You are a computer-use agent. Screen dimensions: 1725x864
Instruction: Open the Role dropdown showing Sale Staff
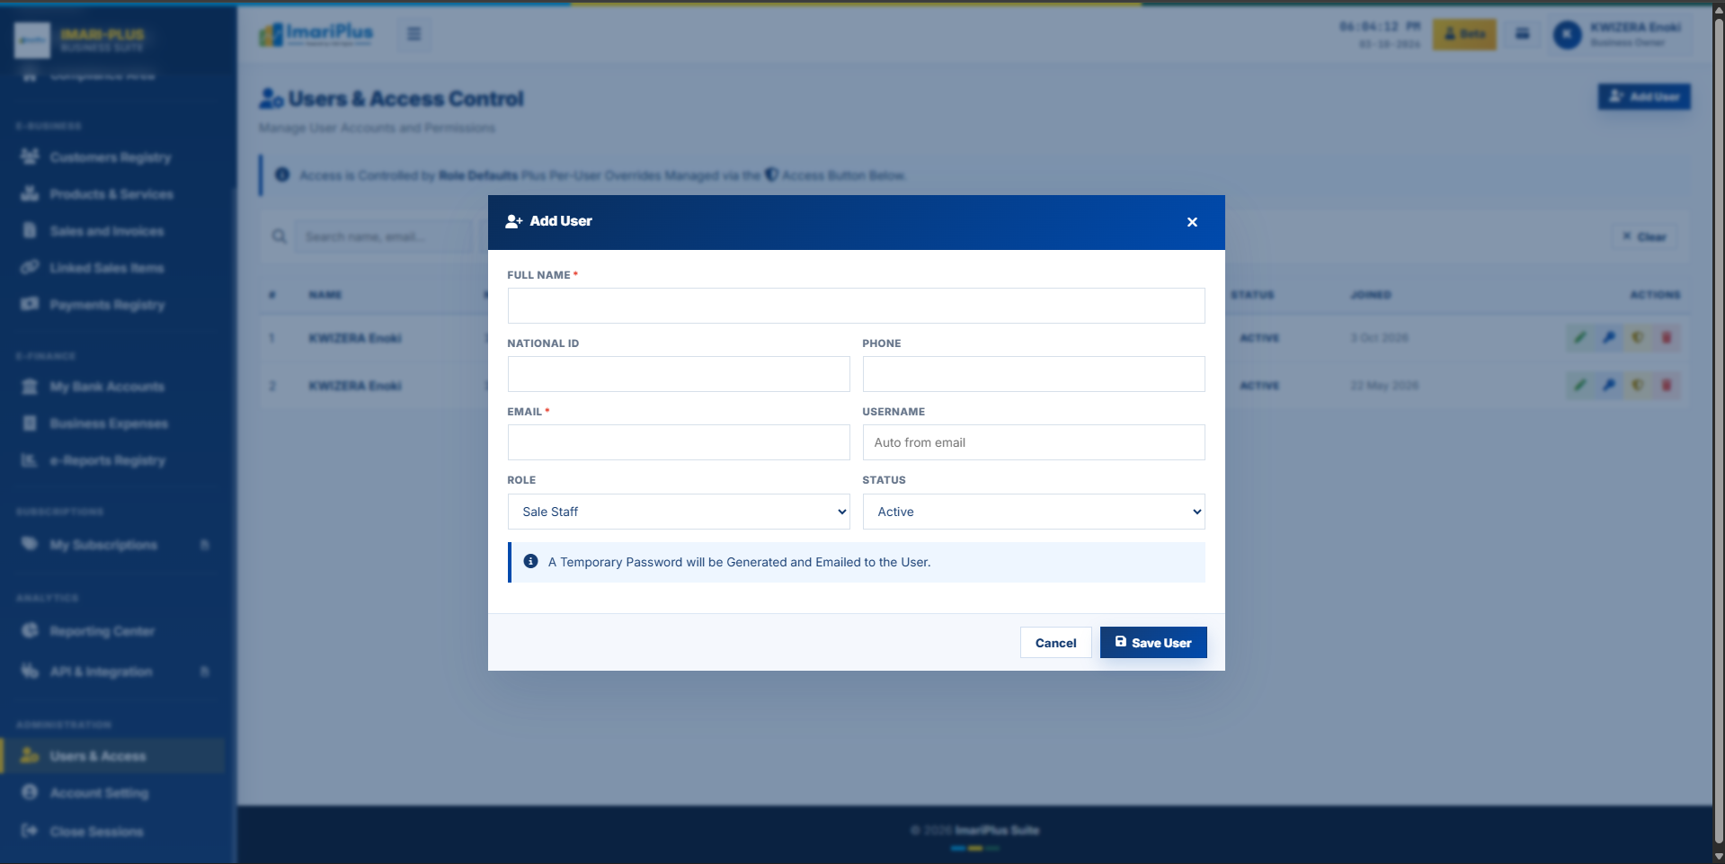(679, 512)
